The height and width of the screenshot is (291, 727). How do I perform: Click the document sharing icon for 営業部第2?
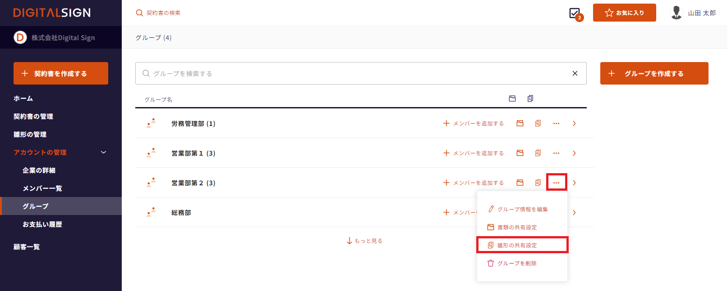point(520,183)
